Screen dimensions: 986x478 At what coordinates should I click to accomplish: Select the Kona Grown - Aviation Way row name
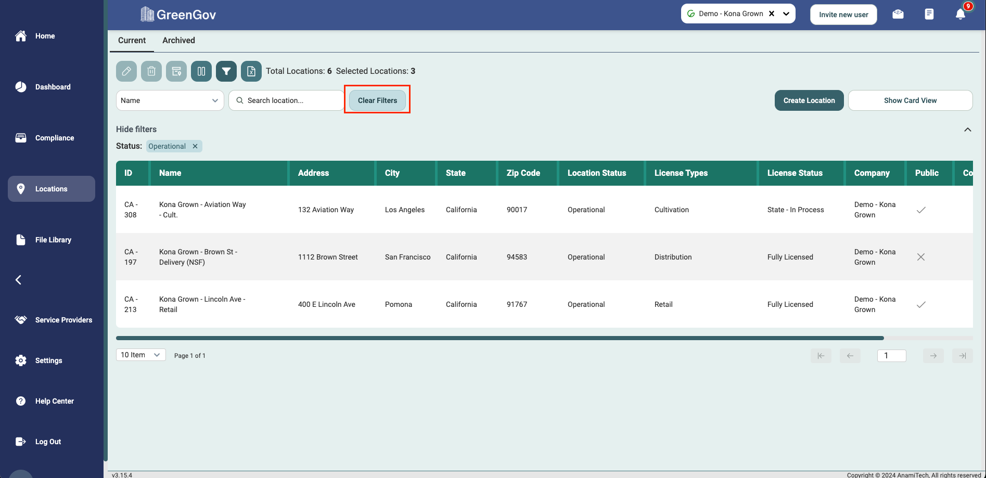[202, 210]
